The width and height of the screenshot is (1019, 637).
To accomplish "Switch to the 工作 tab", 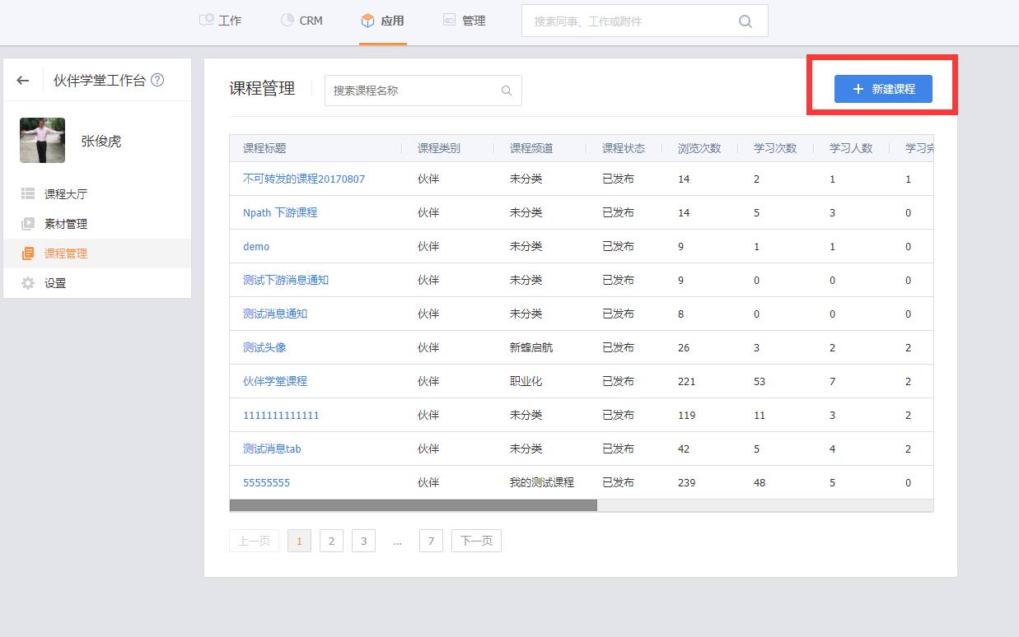I will 221,21.
